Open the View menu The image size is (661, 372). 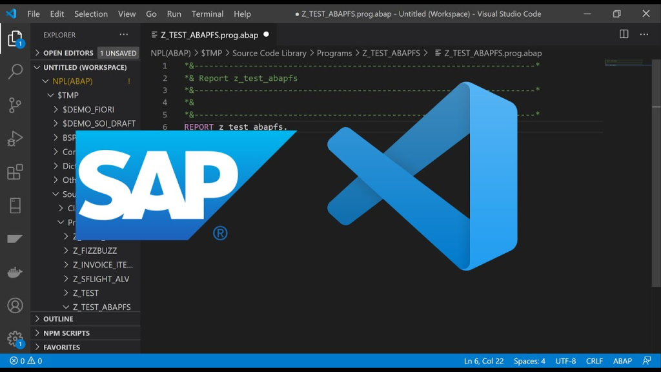click(x=127, y=14)
